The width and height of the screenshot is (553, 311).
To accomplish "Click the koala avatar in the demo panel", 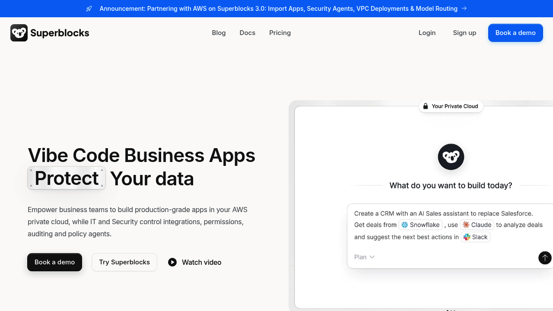I will click(451, 157).
